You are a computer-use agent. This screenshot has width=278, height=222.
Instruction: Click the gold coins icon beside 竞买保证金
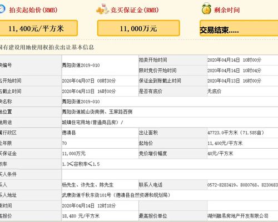[102, 9]
